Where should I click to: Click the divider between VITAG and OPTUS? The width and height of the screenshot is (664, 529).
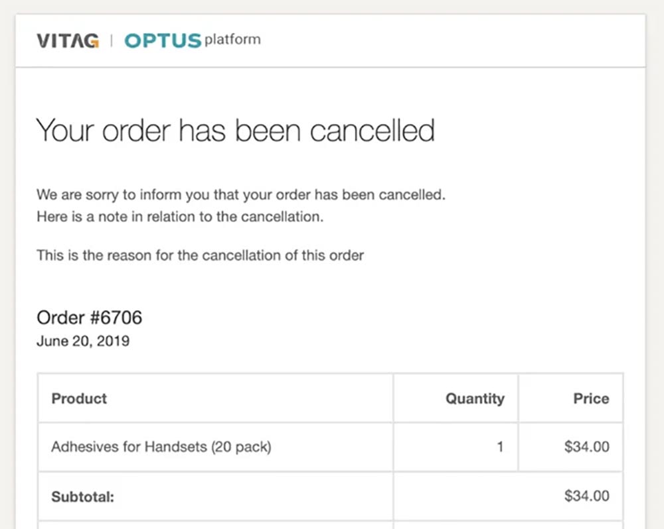pos(111,40)
